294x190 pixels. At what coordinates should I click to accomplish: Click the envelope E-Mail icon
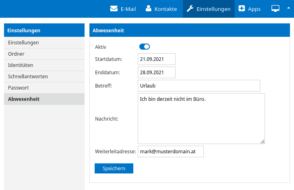point(114,8)
